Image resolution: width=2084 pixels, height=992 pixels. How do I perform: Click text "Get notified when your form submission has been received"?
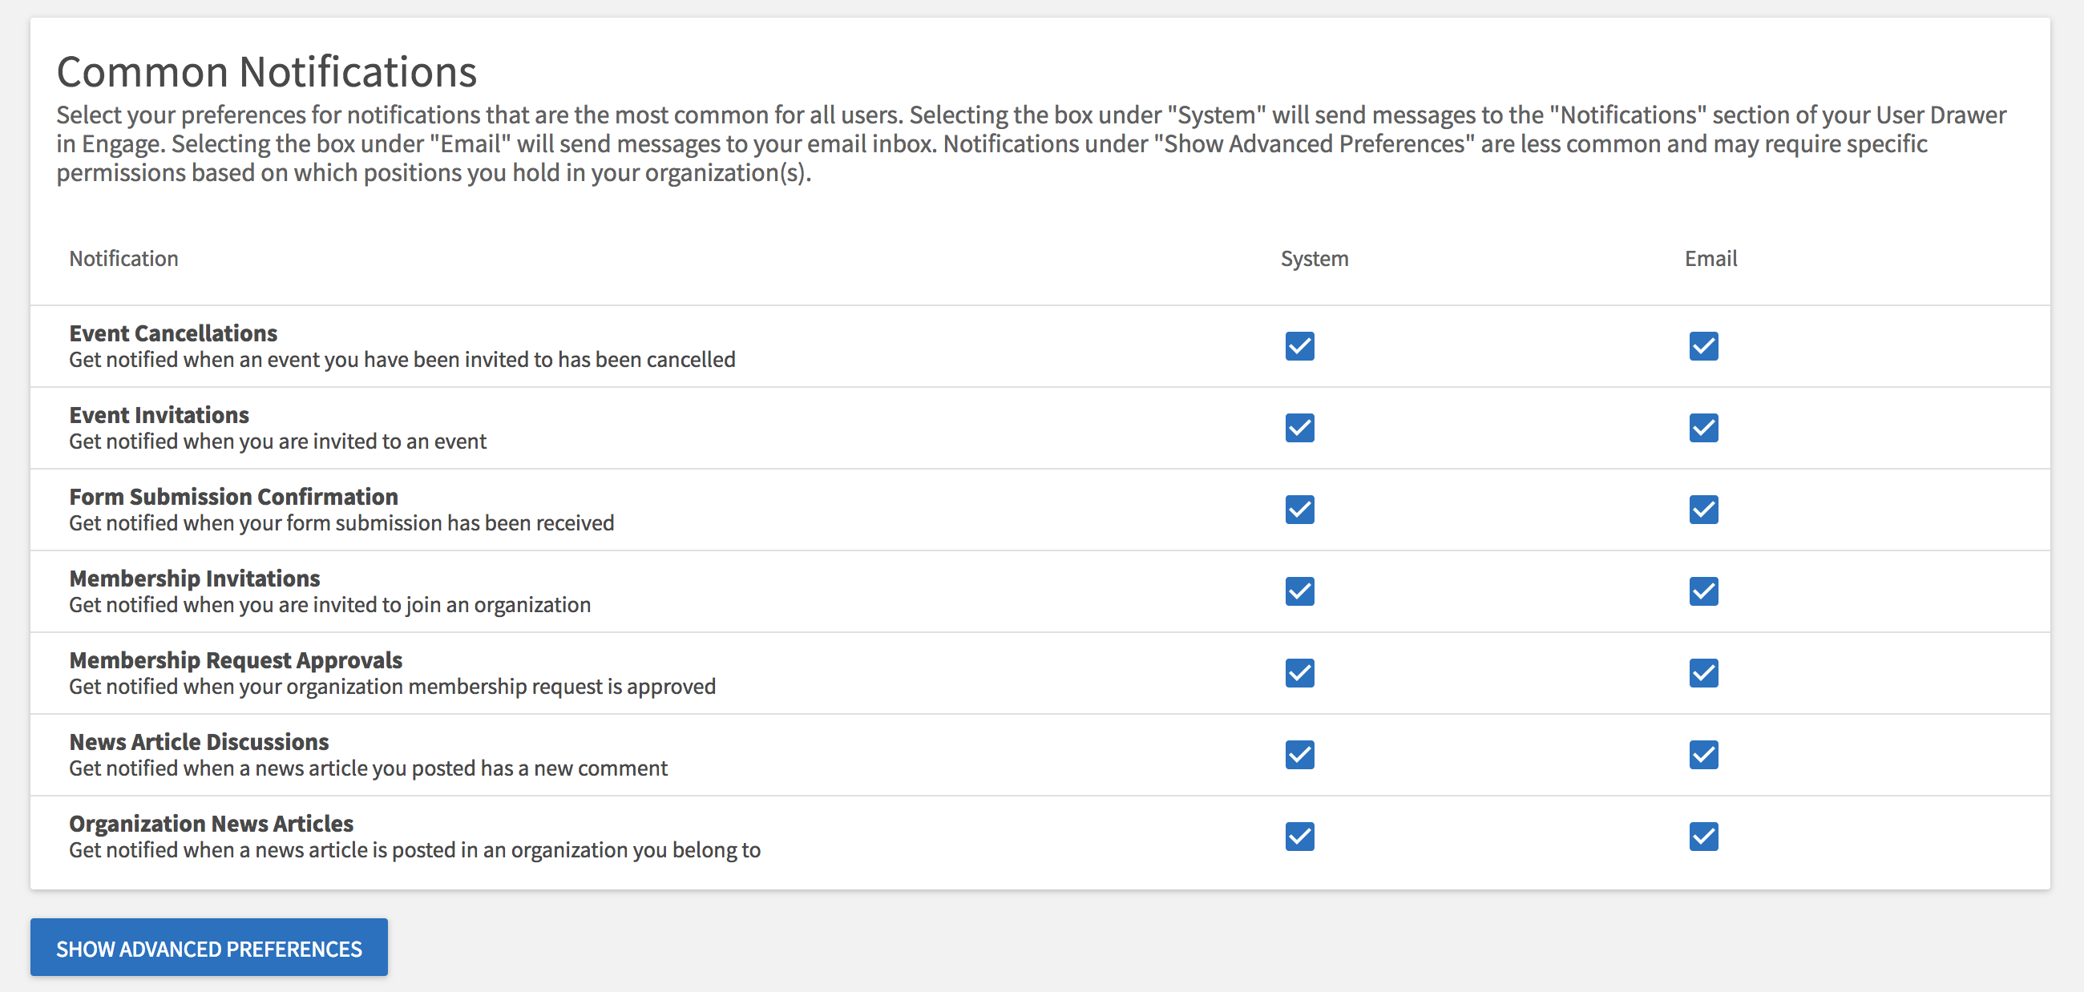341,523
